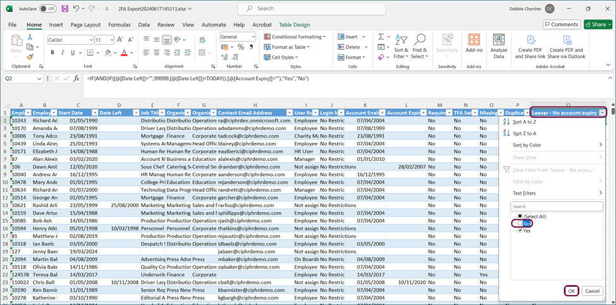Image resolution: width=616 pixels, height=305 pixels.
Task: Increase font size with larger A icon
Action: coord(120,40)
